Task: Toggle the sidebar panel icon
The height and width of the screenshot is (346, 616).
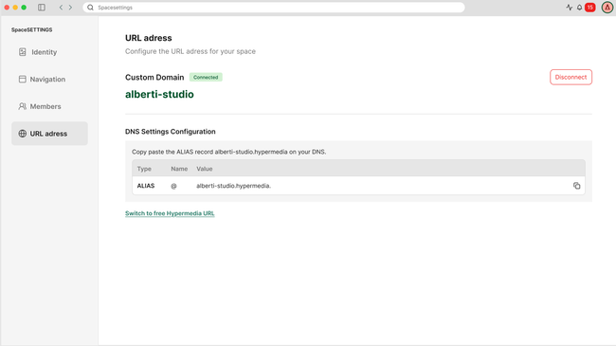Action: pos(42,8)
